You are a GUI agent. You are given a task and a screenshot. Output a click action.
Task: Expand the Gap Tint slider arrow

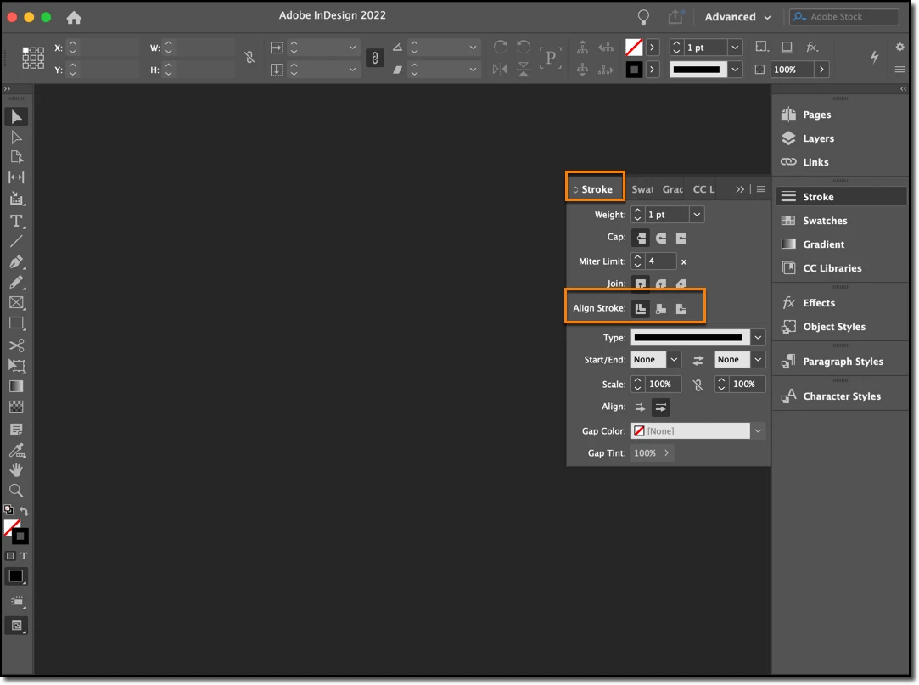(666, 453)
